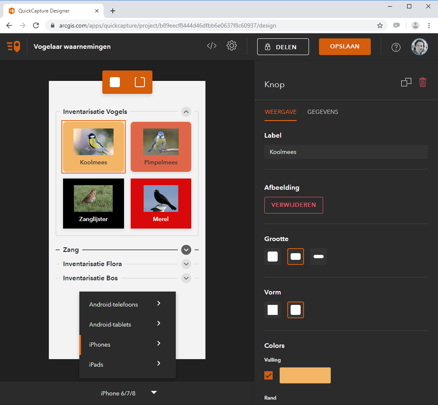The width and height of the screenshot is (438, 405).
Task: Click the DELEN share button
Action: (283, 47)
